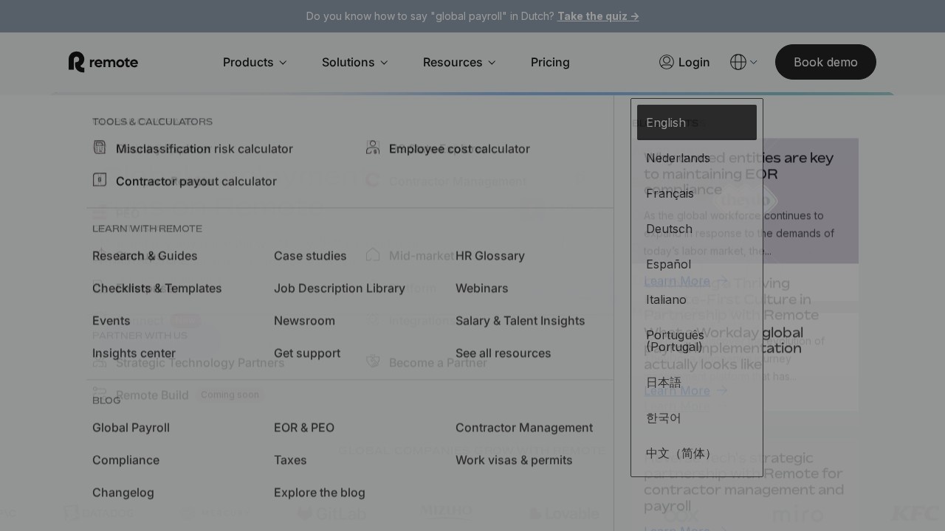This screenshot has width=945, height=531.
Task: Open Changelog link
Action: coord(123,492)
